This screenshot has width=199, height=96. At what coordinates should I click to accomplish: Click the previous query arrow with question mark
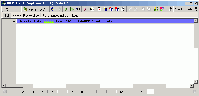coord(53,9)
